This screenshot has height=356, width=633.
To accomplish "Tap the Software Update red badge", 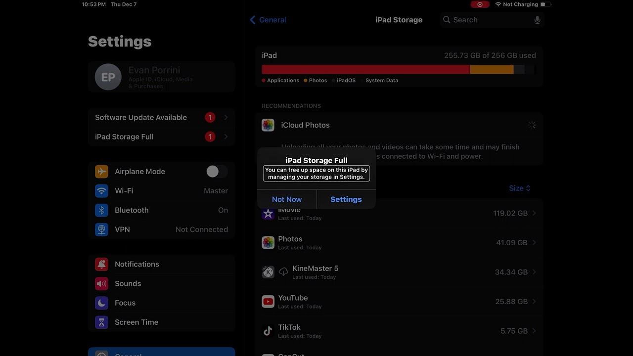I will tap(210, 118).
